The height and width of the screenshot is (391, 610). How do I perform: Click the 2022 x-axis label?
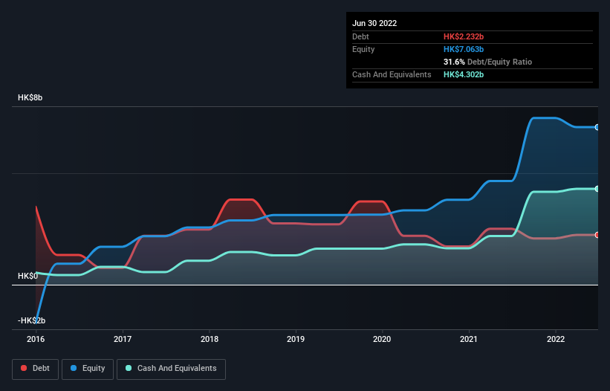coord(556,339)
